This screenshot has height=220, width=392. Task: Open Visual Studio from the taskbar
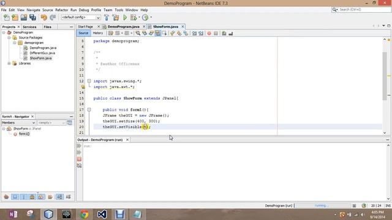click(x=102, y=215)
